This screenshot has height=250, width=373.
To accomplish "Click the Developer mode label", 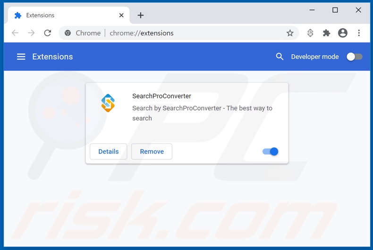I will 315,56.
